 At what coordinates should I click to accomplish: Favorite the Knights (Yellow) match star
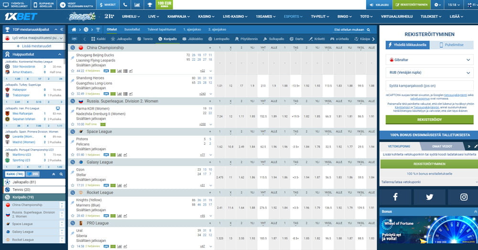point(73,216)
